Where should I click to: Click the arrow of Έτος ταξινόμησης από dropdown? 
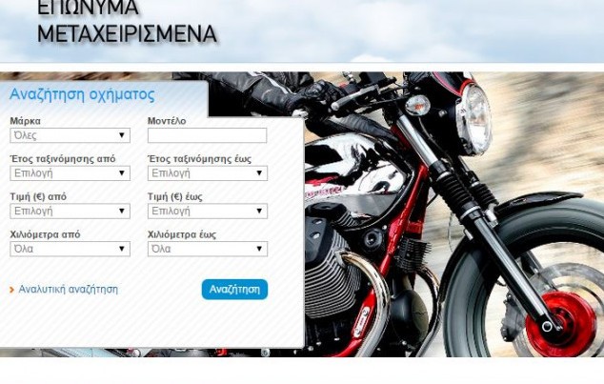pyautogui.click(x=122, y=173)
